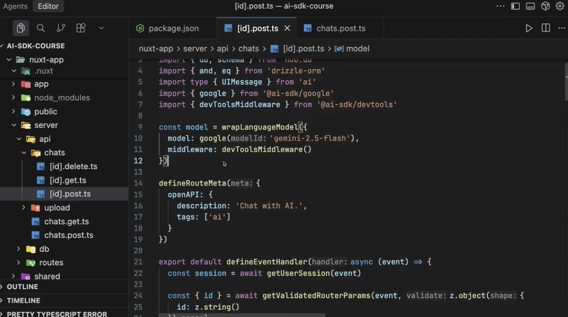Click api in the breadcrumb
The image size is (568, 317).
click(223, 49)
